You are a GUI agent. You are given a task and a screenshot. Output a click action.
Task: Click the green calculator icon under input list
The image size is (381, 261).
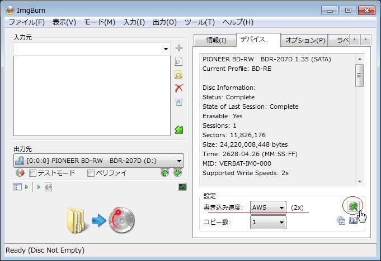click(x=179, y=130)
